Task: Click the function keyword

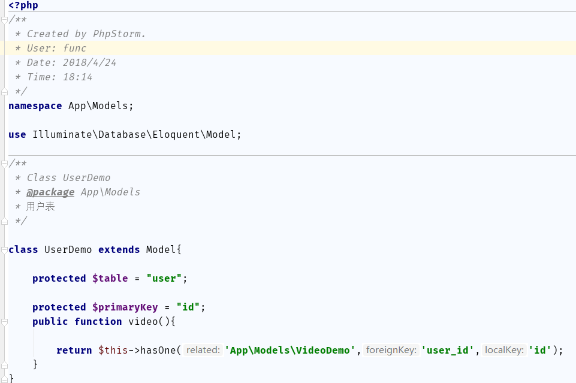Action: pyautogui.click(x=98, y=322)
